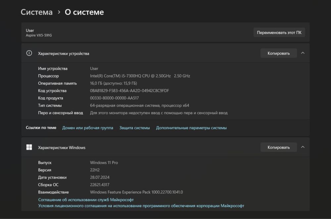The image size is (331, 219).
Task: Open the Майкрософт software license terms link
Action: [141, 206]
